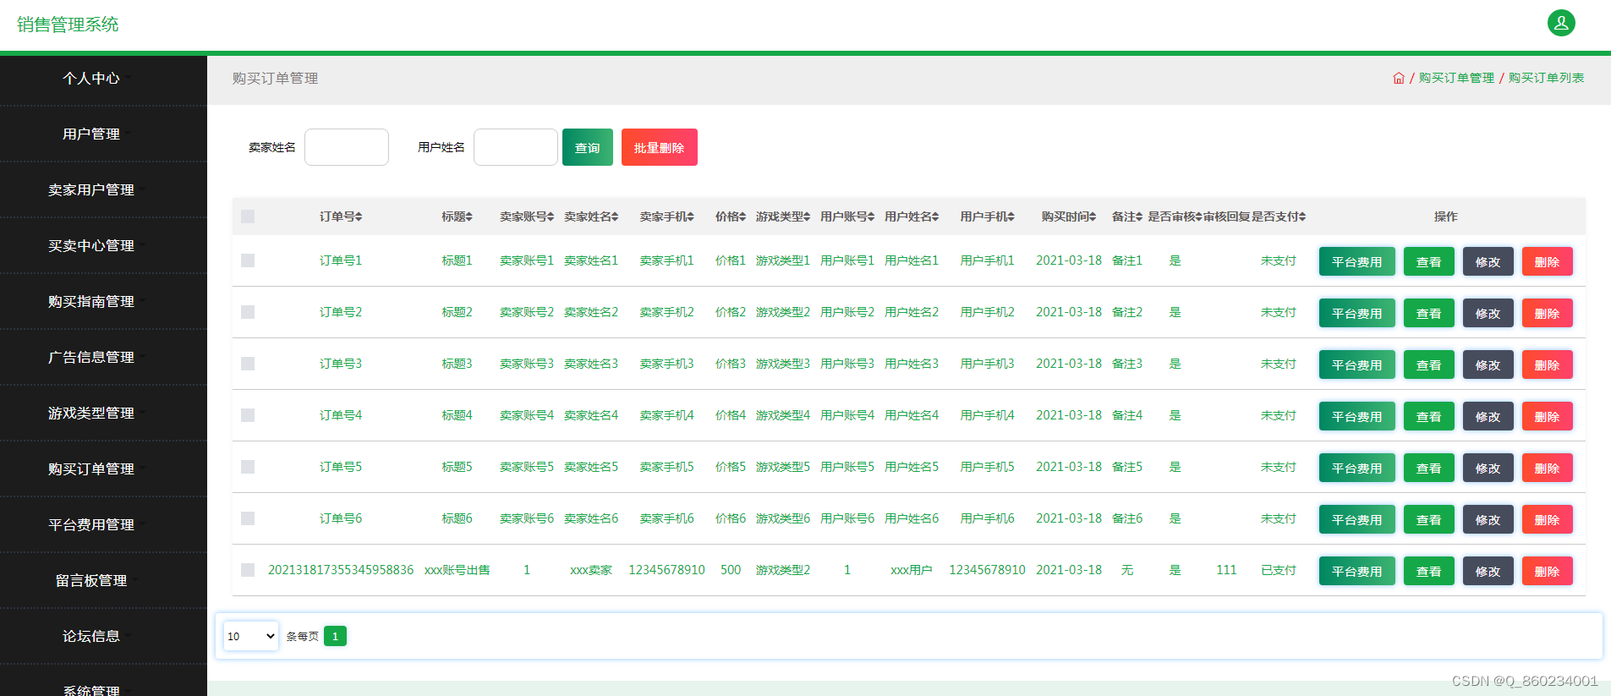Sort table by 用户姓名 column
1611x696 pixels.
point(912,216)
